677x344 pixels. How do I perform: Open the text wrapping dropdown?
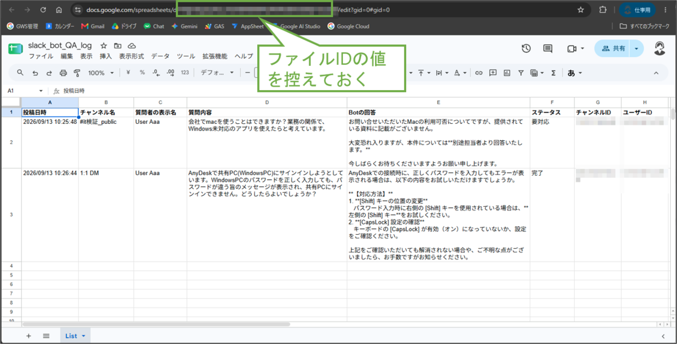(x=441, y=73)
